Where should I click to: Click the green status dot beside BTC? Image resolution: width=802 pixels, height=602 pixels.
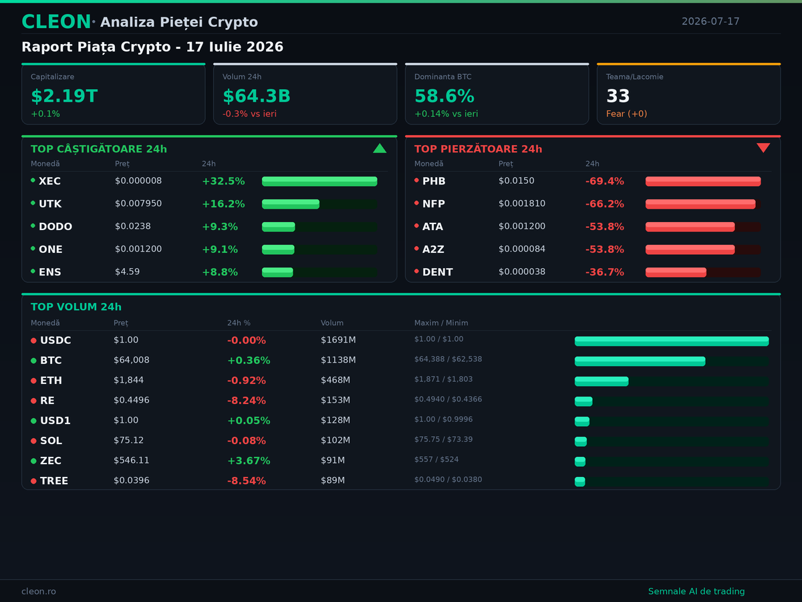[33, 361]
